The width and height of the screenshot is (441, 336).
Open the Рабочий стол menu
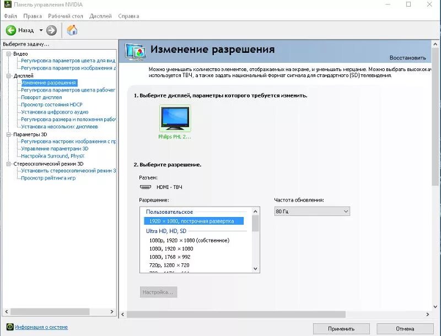point(66,16)
